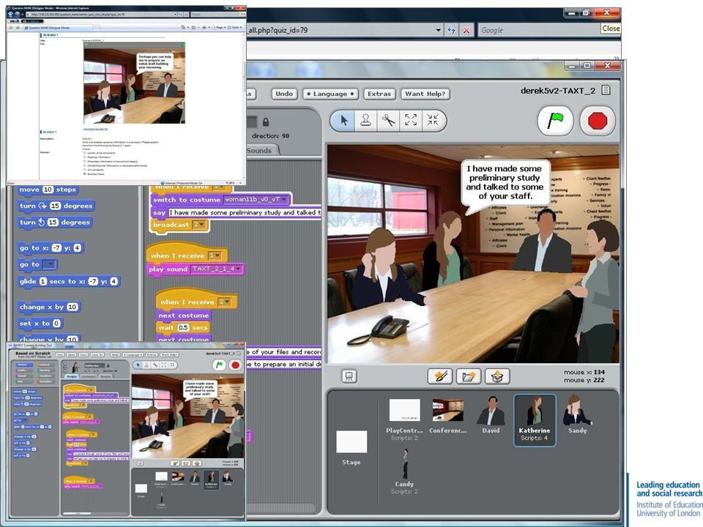The height and width of the screenshot is (527, 703).
Task: Click the sprite lock icon above direction
Action: (265, 122)
